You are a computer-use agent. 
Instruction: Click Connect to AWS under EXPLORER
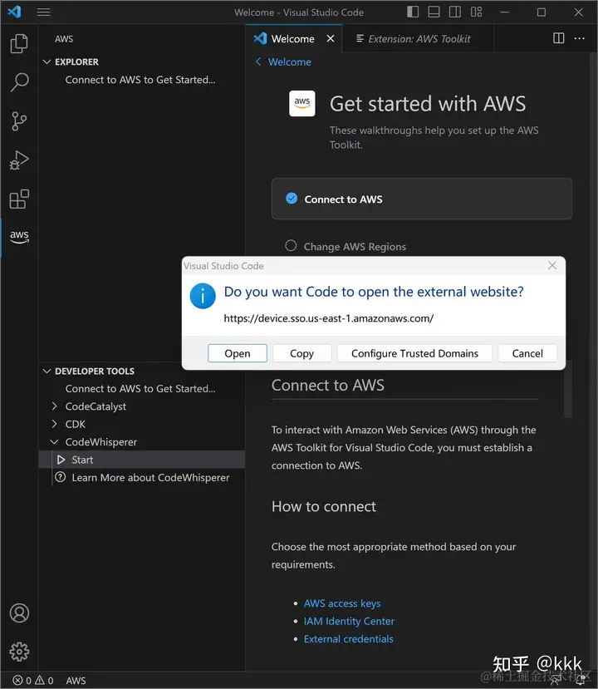pos(140,80)
